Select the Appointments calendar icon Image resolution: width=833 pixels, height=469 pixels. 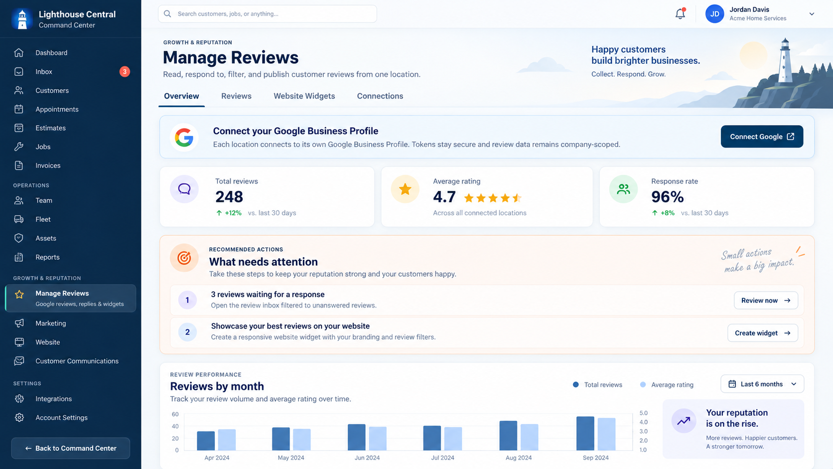point(19,109)
